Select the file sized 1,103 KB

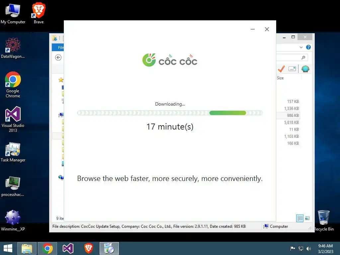pyautogui.click(x=292, y=136)
